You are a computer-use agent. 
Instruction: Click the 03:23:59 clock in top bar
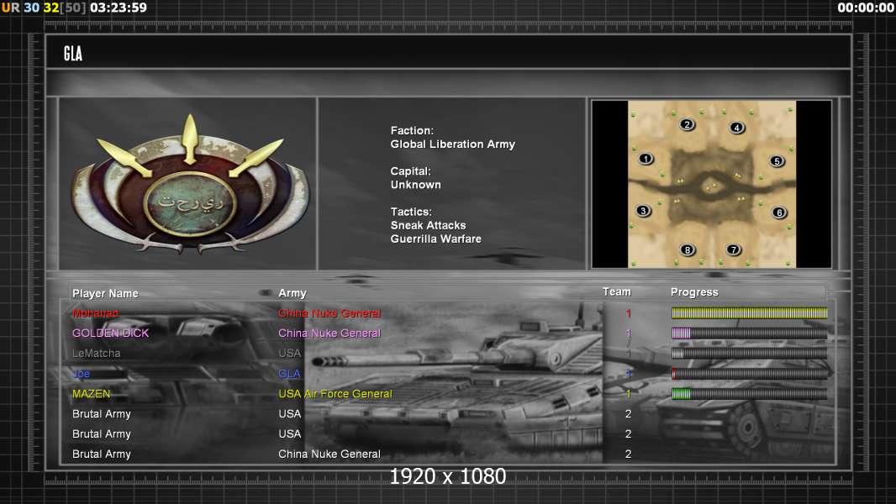[118, 8]
